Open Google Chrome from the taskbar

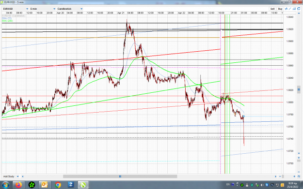pos(58,185)
